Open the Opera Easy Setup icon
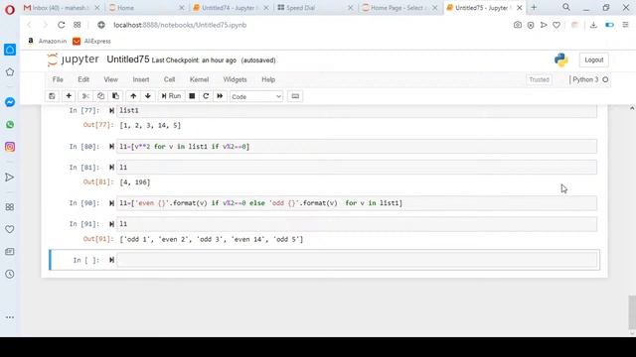636x357 pixels. tap(625, 25)
